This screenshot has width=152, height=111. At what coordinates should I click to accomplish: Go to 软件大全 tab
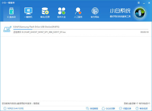(62, 13)
